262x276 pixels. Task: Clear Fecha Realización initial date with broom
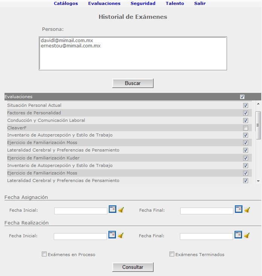coord(121,235)
